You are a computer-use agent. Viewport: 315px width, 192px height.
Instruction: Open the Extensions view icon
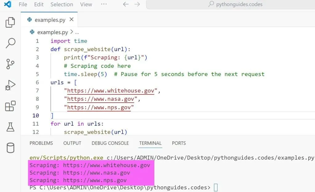[x=10, y=106]
